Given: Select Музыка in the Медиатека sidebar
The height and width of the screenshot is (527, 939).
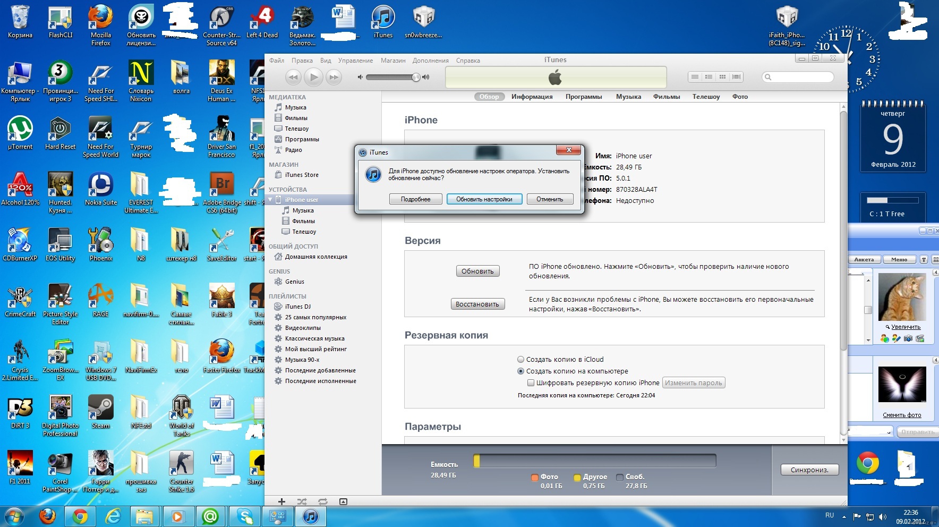Looking at the screenshot, I should [296, 107].
